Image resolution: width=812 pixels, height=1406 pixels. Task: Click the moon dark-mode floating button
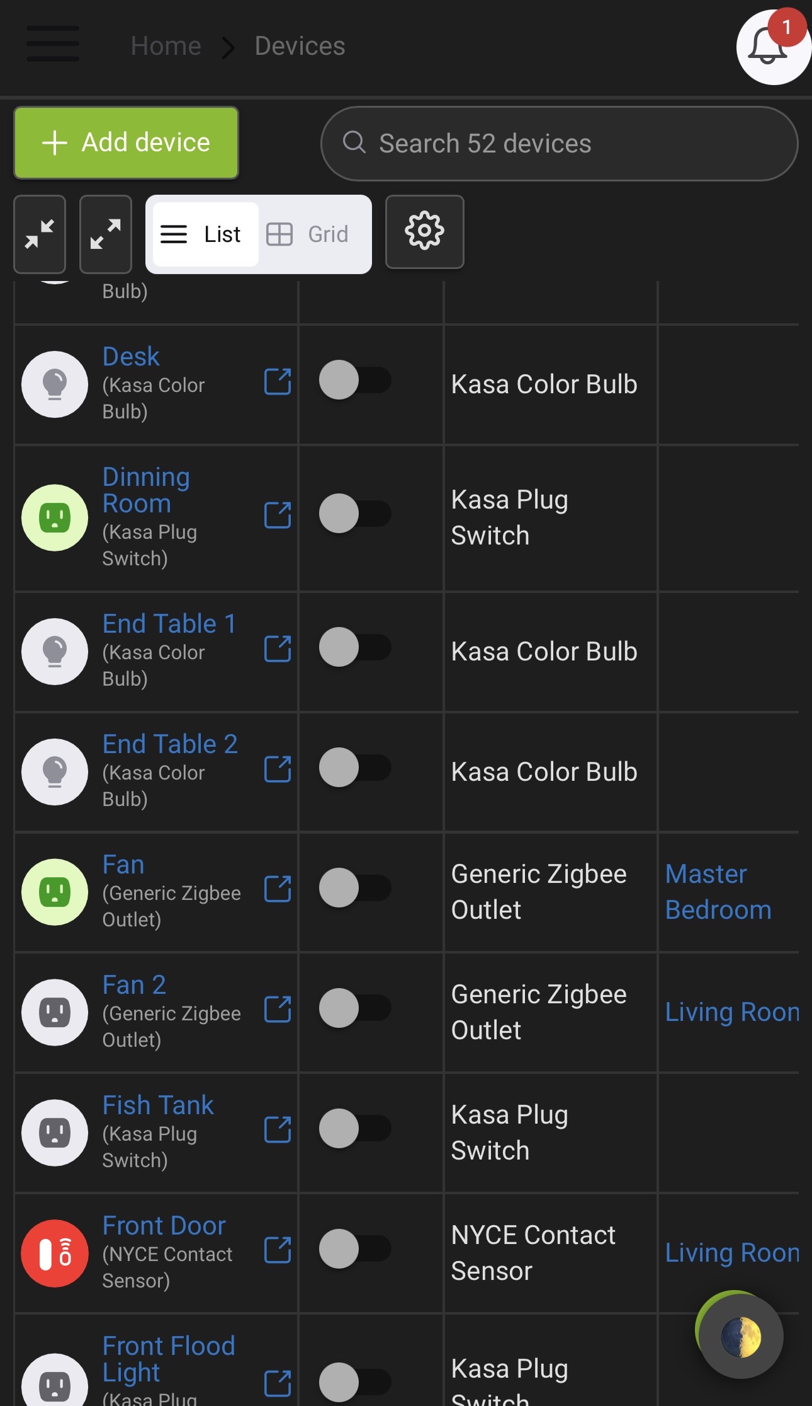click(x=741, y=1337)
